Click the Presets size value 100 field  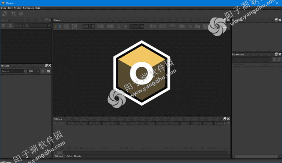click(x=31, y=71)
